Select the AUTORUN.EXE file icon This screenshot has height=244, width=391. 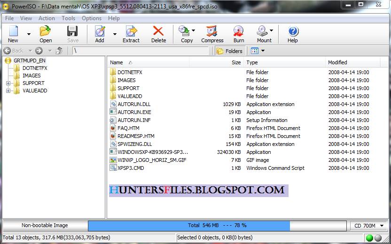pyautogui.click(x=113, y=112)
